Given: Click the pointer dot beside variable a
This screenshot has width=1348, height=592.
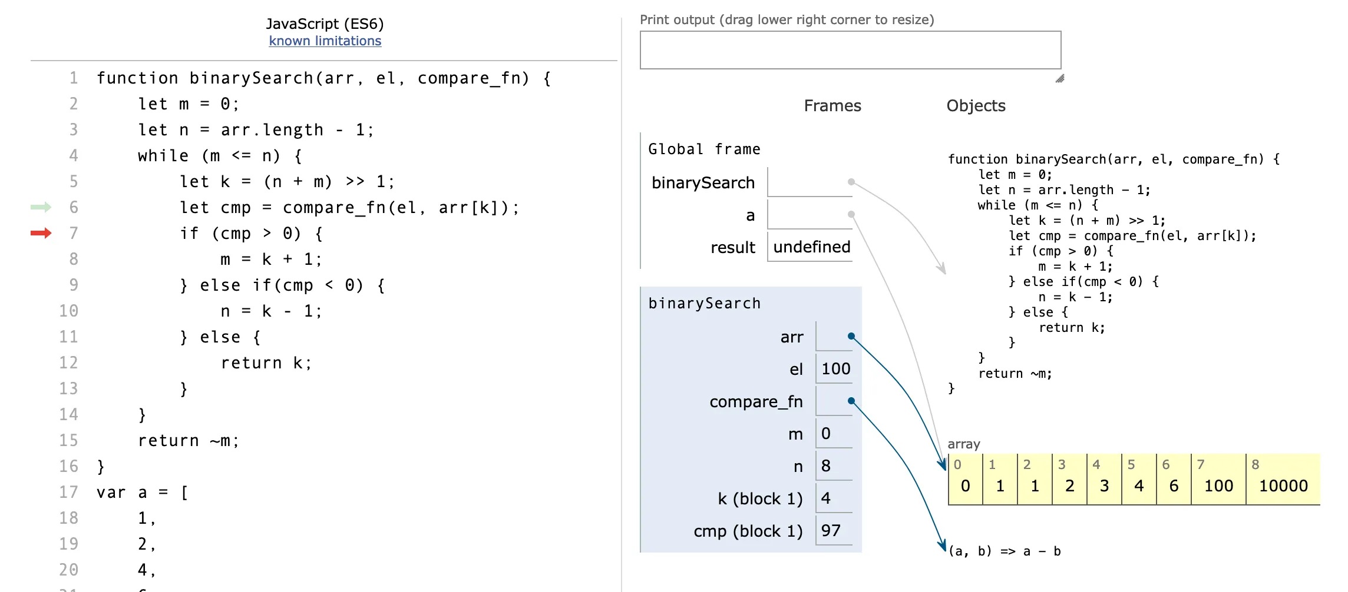Looking at the screenshot, I should 851,214.
